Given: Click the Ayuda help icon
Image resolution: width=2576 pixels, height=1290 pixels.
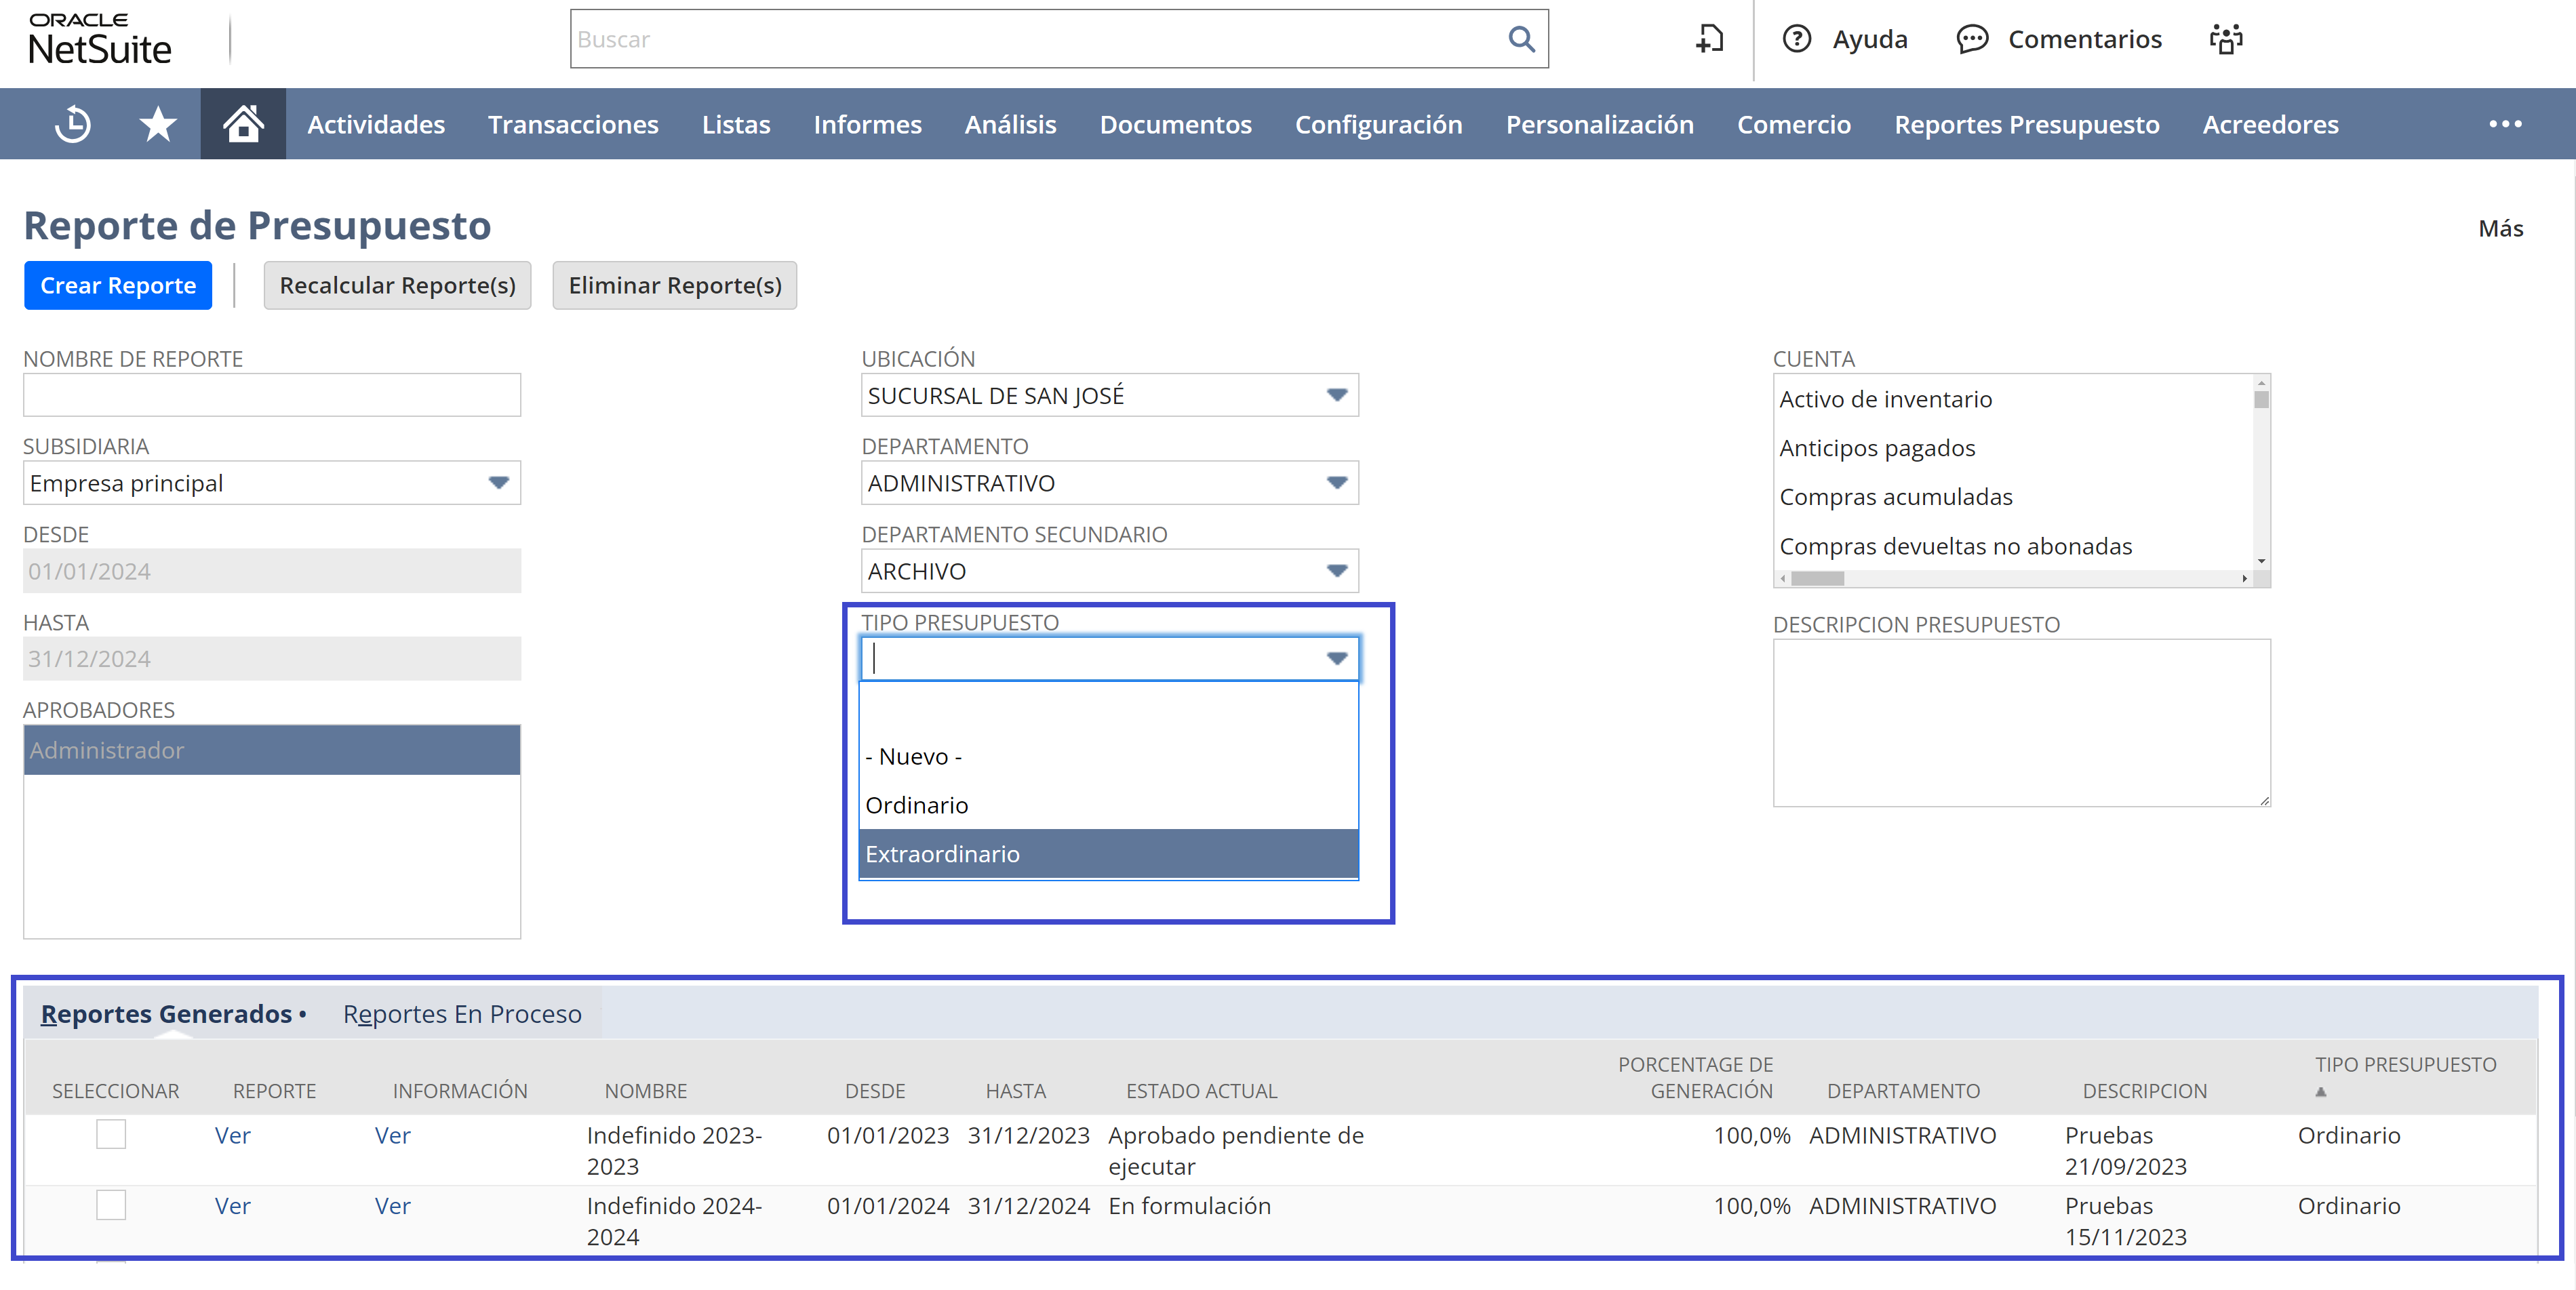Looking at the screenshot, I should pos(1797,39).
